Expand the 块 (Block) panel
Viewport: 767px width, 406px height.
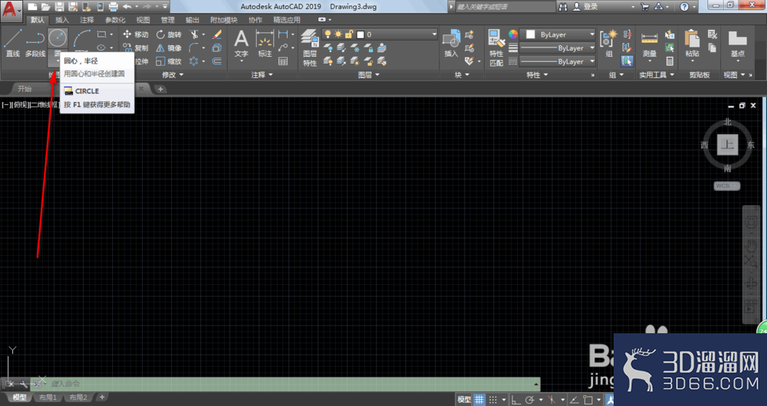[463, 75]
